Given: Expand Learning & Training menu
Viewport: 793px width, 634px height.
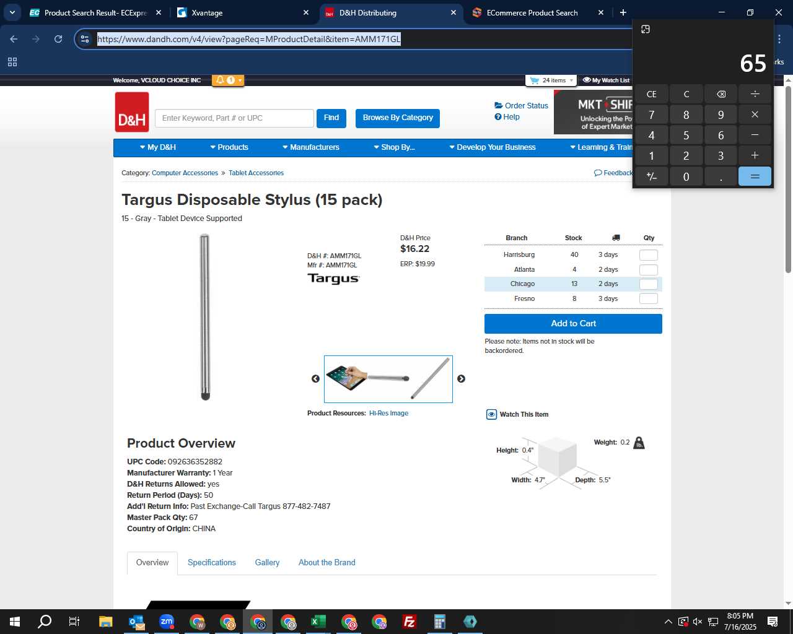Looking at the screenshot, I should [601, 147].
